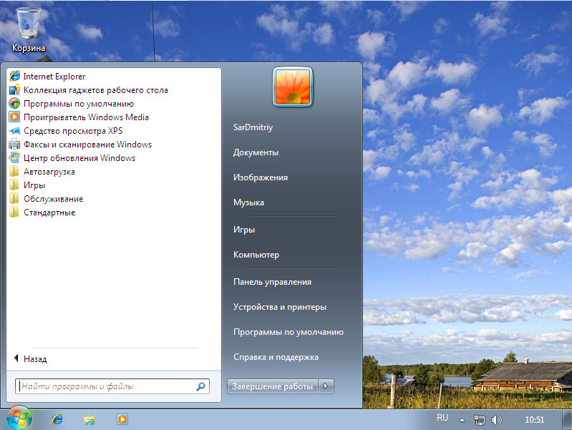This screenshot has height=430, width=572.
Task: Expand the Обслуживание folder
Action: (53, 199)
